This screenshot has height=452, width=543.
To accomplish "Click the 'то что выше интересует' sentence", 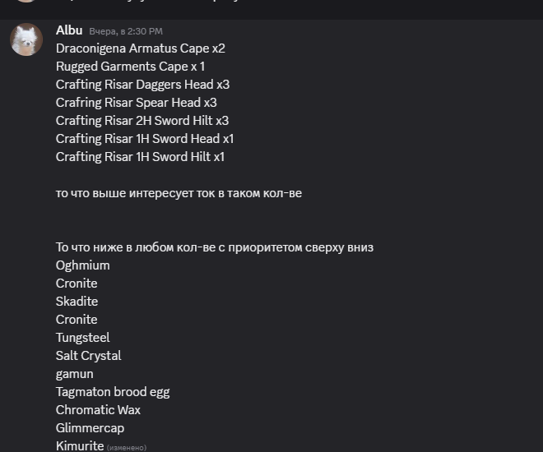I will click(179, 193).
